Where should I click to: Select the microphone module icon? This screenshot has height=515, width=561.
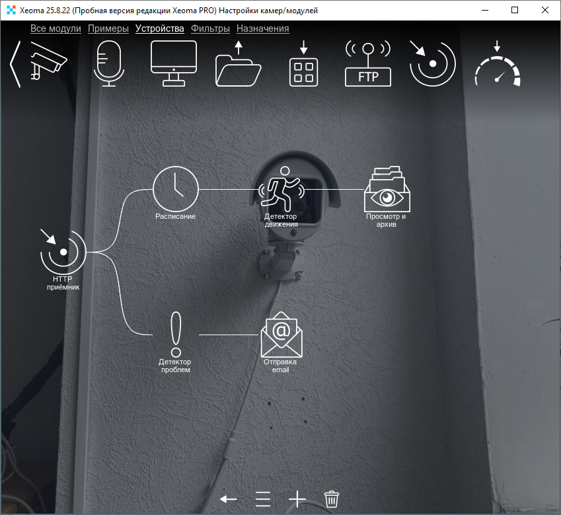[108, 63]
